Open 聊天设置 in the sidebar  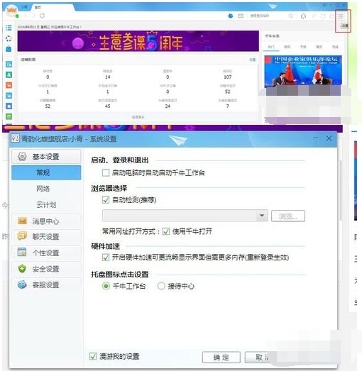(46, 237)
